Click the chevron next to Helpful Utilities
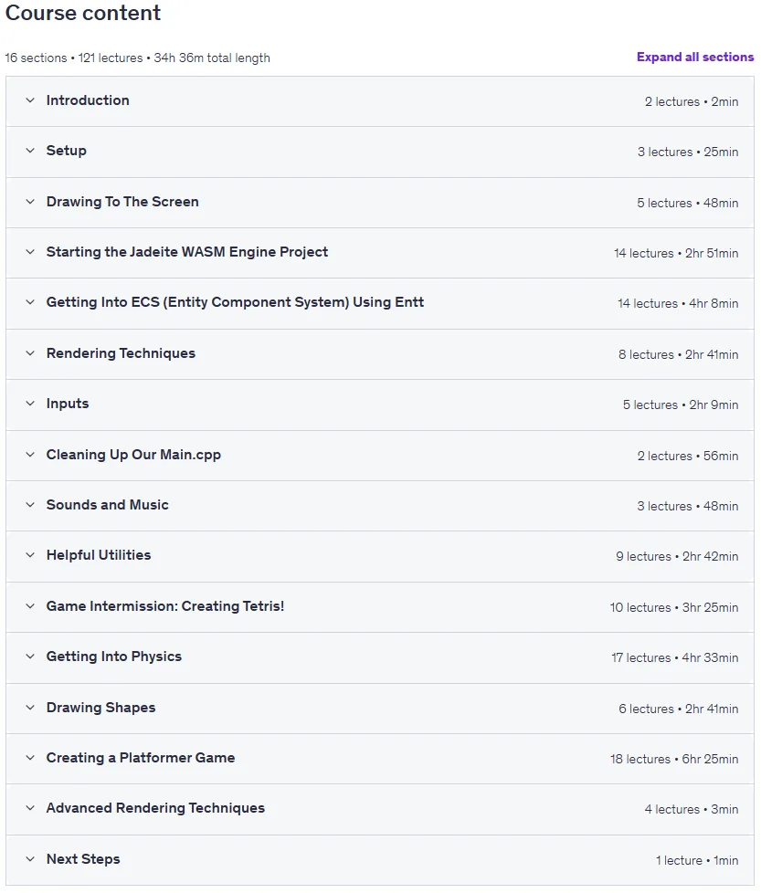The width and height of the screenshot is (761, 893). pos(30,555)
